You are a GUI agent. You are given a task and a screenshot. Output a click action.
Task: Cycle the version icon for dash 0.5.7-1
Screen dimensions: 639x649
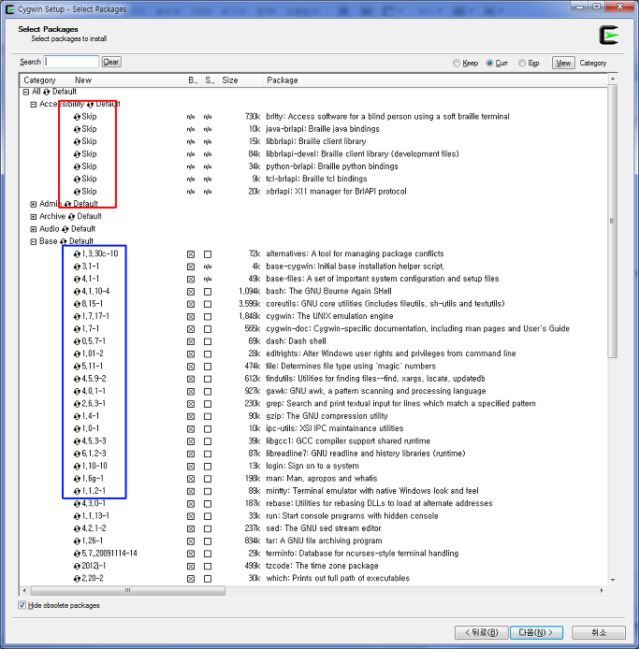[77, 341]
